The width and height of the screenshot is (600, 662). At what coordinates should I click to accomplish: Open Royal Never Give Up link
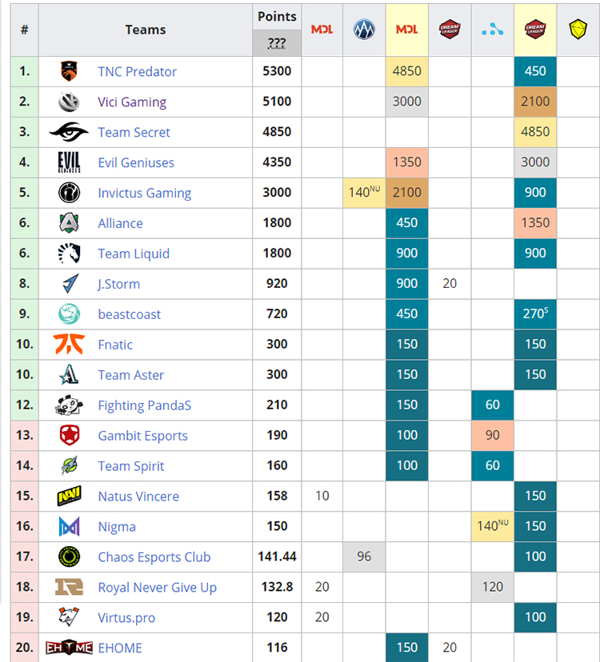(x=157, y=588)
